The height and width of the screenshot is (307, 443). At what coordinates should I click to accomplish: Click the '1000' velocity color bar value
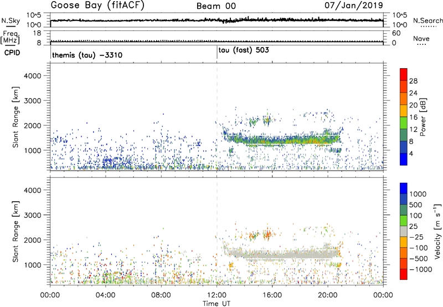418,194
